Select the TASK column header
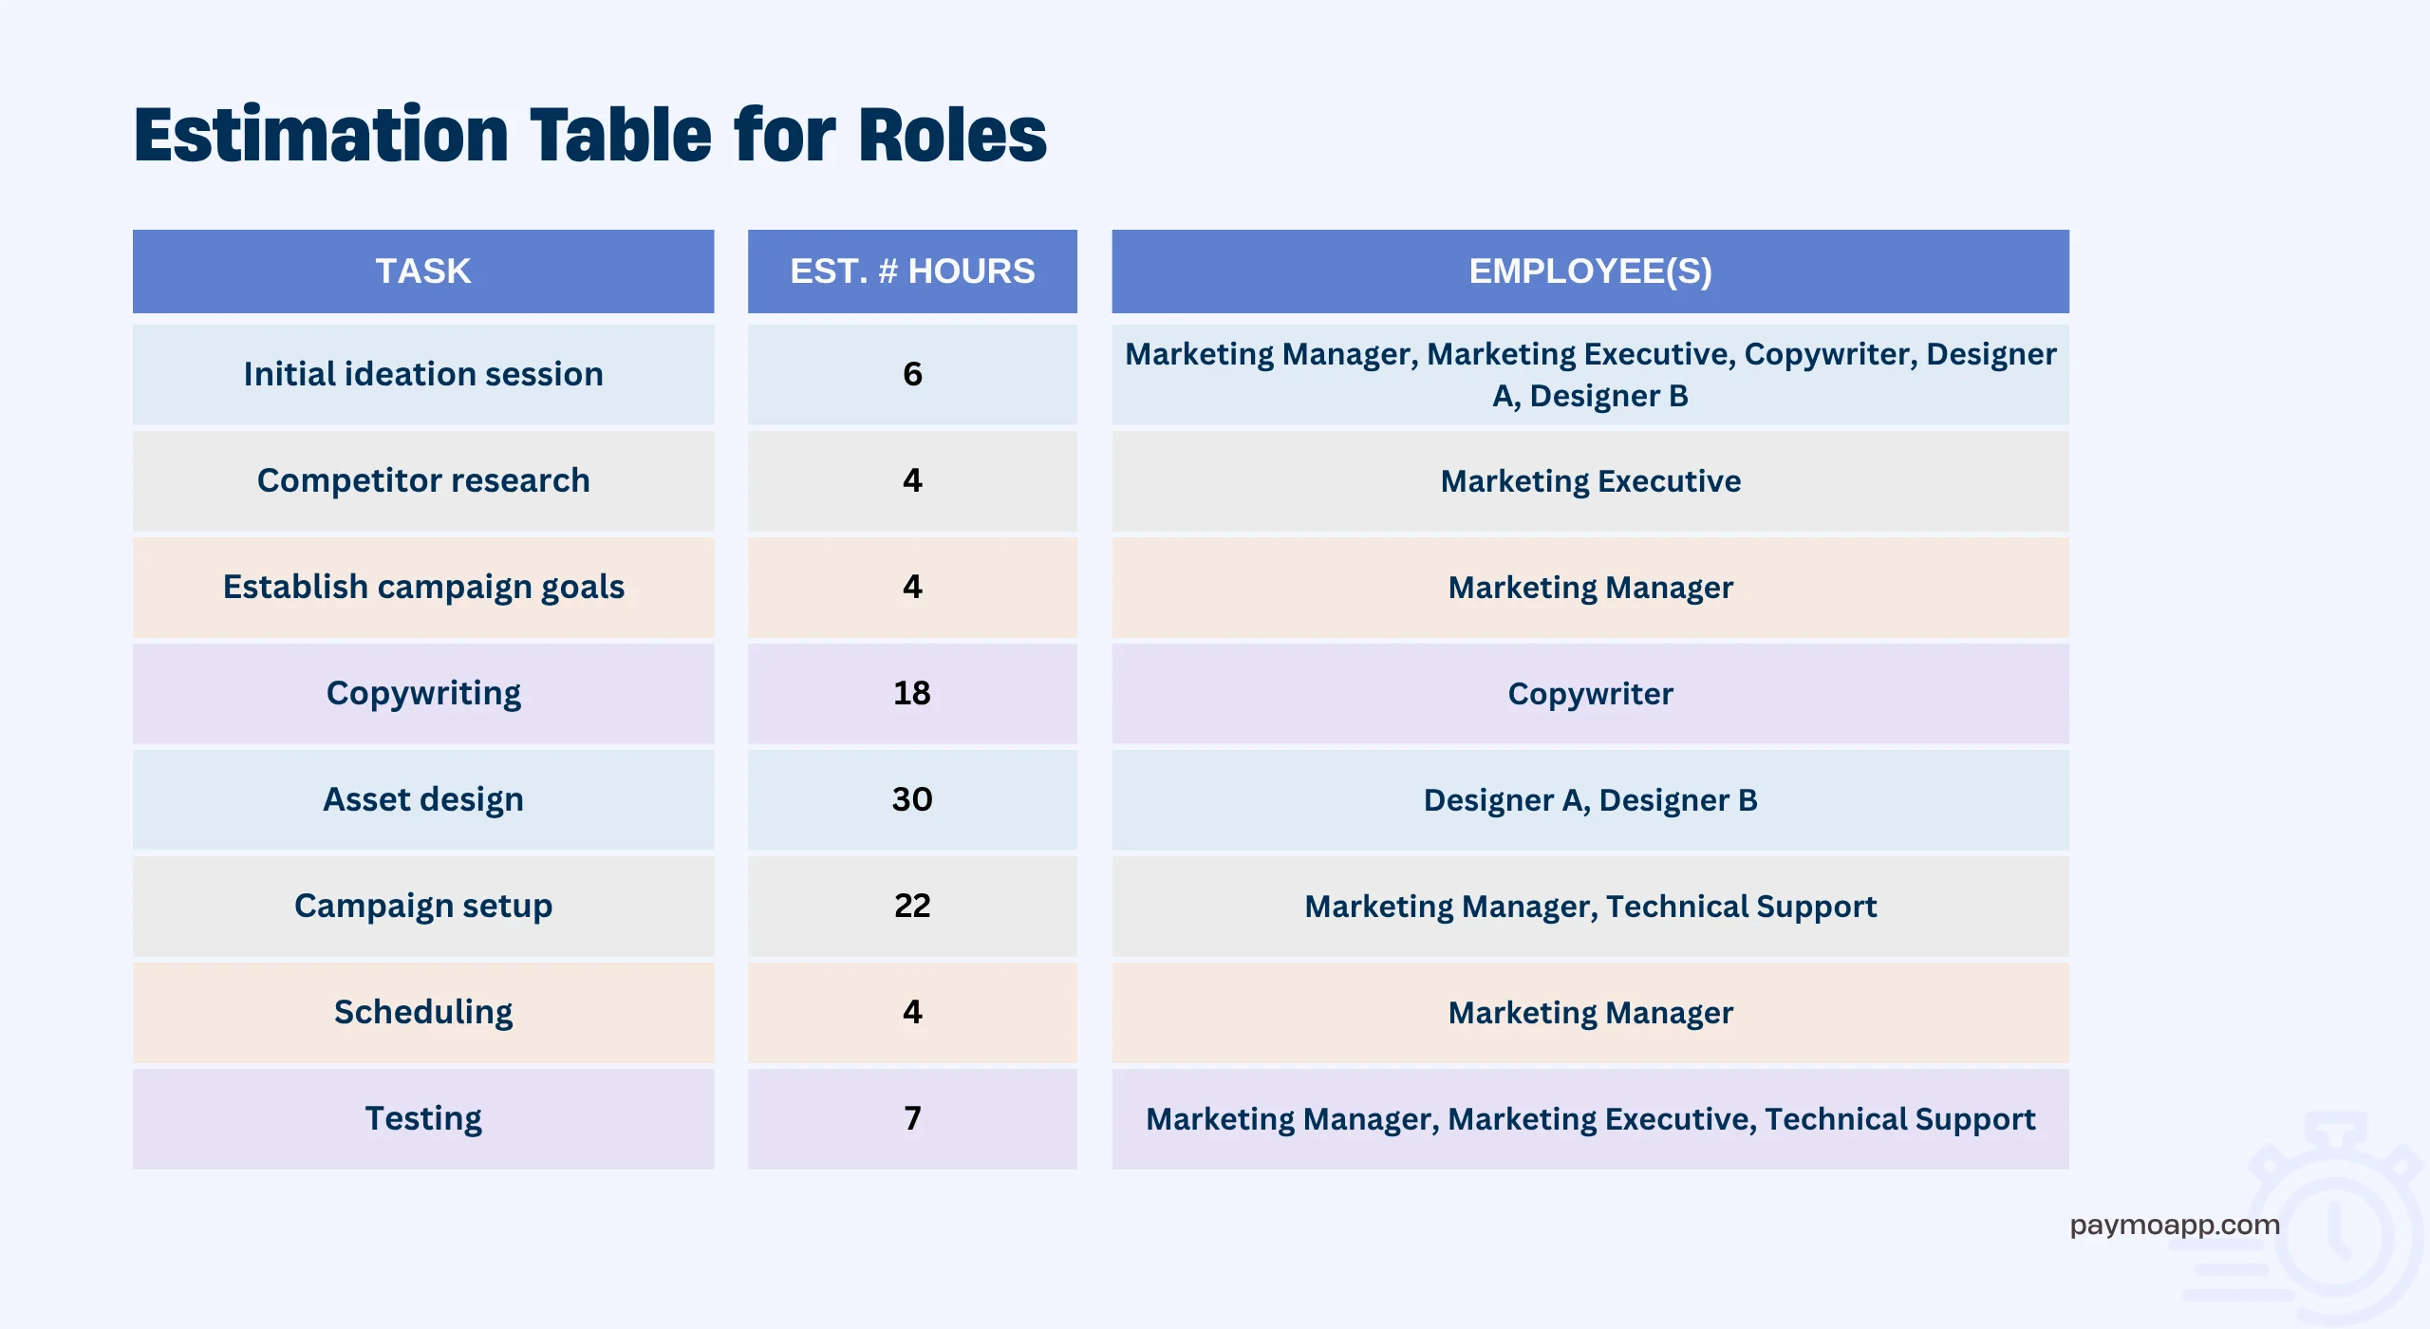 tap(423, 271)
